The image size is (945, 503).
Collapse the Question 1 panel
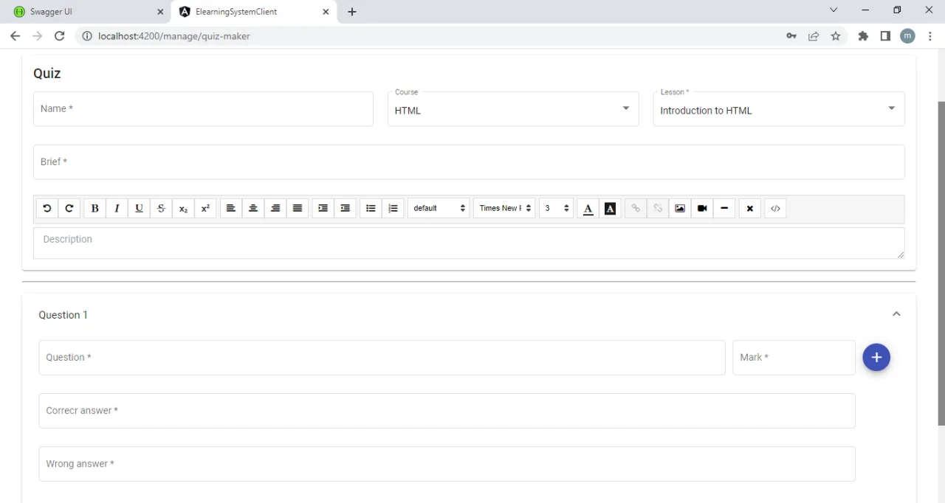pos(896,314)
